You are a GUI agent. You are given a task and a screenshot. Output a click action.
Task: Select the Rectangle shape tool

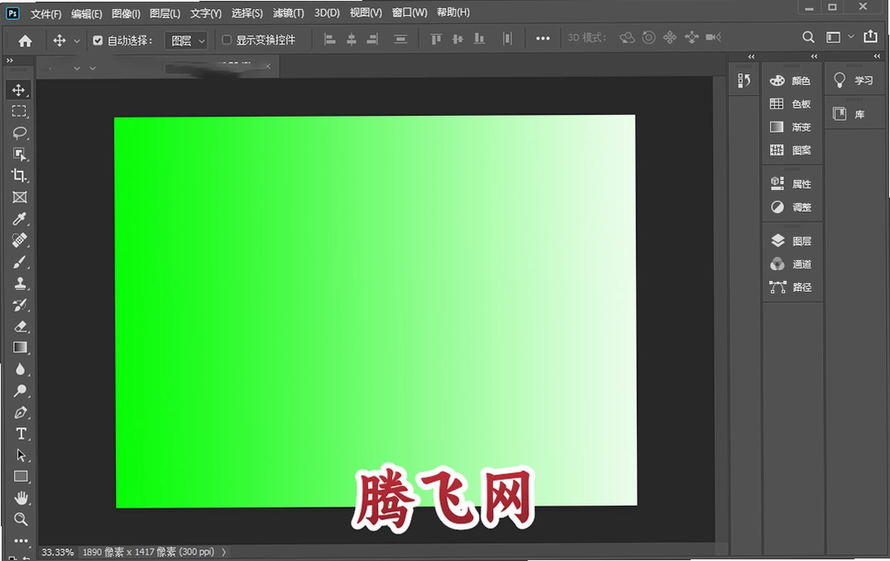[x=20, y=477]
